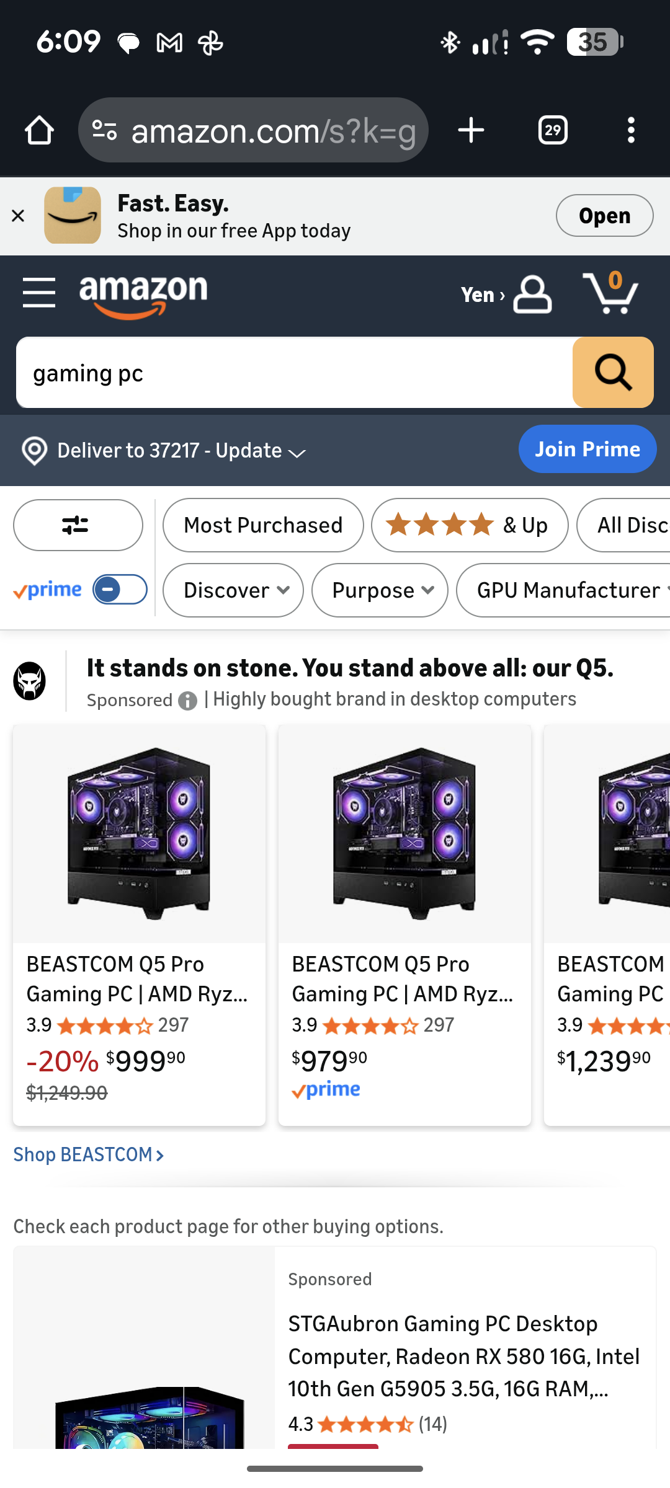Tap the Sponsored info icon
Viewport: 670px width, 1488px height.
pos(187,701)
